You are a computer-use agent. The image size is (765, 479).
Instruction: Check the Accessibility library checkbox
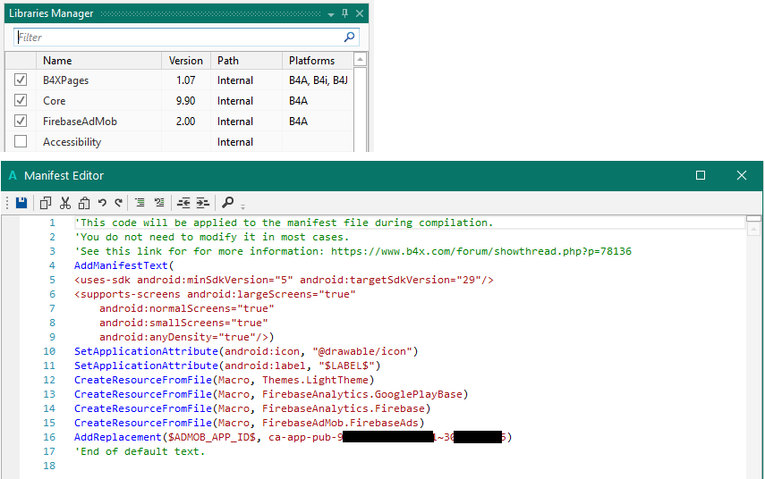click(x=21, y=141)
